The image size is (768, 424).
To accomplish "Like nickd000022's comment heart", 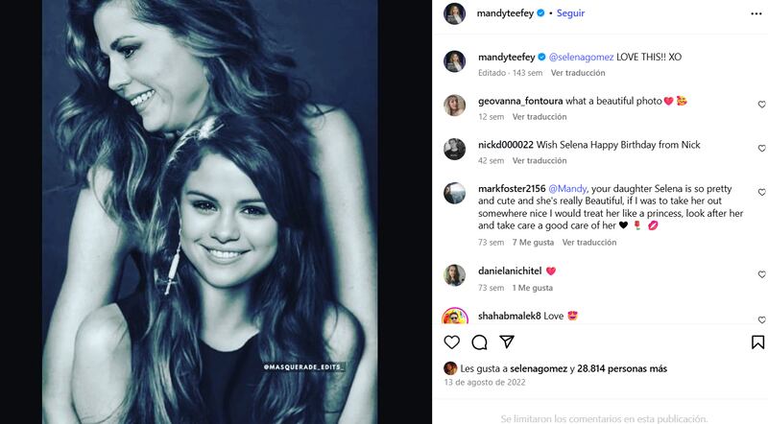I will (x=761, y=149).
